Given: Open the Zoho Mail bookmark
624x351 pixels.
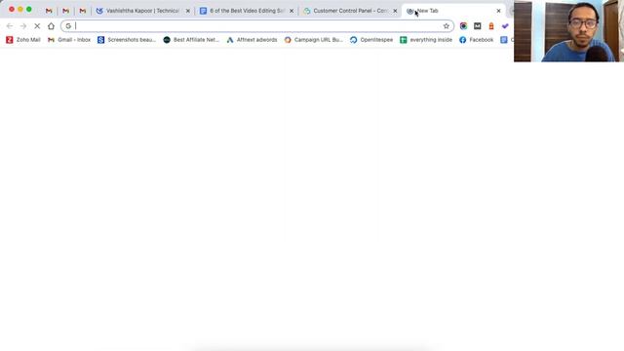Looking at the screenshot, I should pyautogui.click(x=23, y=40).
